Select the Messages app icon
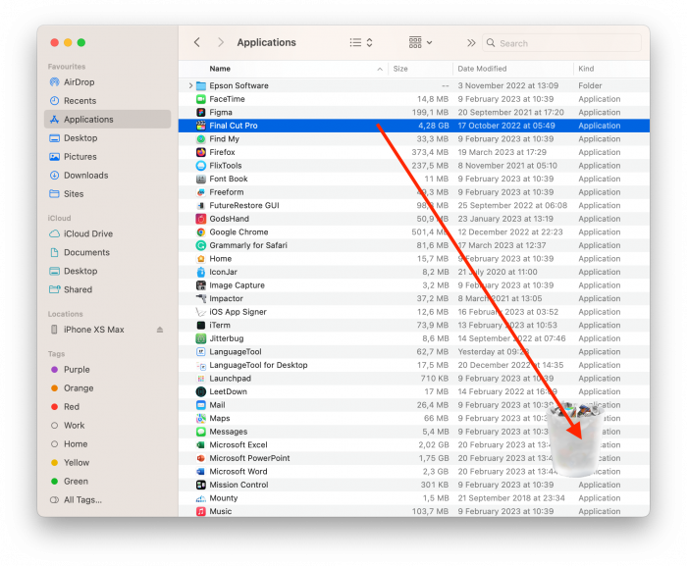Image resolution: width=687 pixels, height=566 pixels. [x=200, y=432]
